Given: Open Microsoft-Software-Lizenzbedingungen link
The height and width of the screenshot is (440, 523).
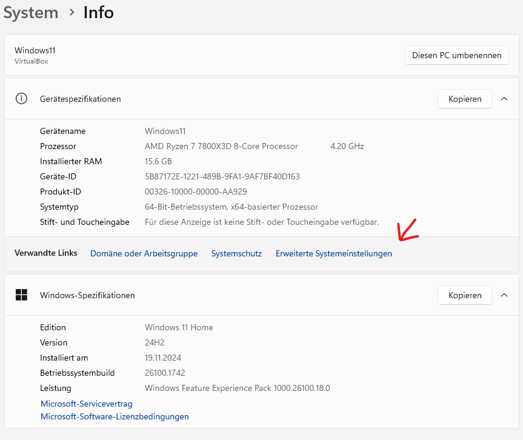Looking at the screenshot, I should [115, 416].
